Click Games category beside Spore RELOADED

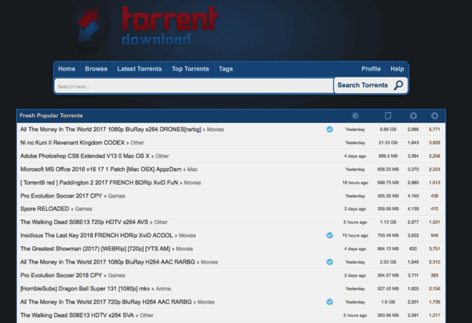point(84,209)
